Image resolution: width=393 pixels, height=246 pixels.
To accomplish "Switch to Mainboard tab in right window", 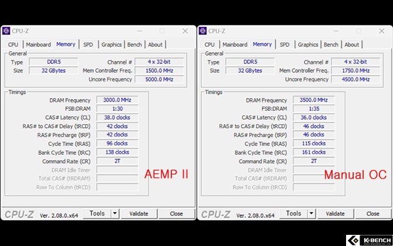I will (x=235, y=45).
